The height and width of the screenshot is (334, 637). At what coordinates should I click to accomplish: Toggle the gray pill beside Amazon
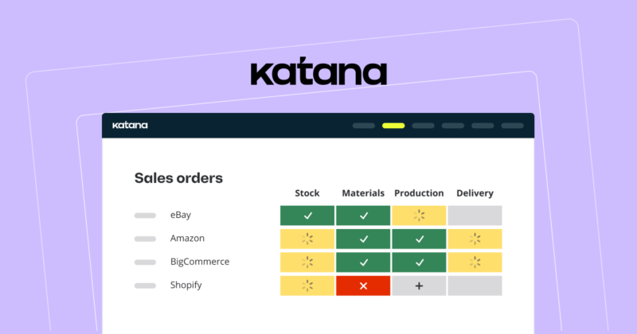click(145, 239)
